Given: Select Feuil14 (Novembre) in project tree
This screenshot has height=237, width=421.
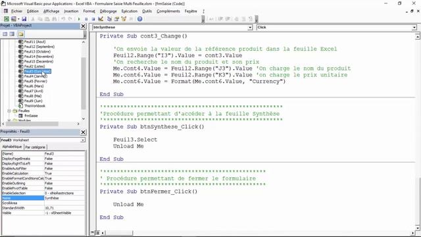Looking at the screenshot, I should (39, 57).
